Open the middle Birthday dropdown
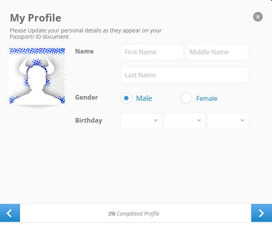Image resolution: width=272 pixels, height=225 pixels. [184, 121]
